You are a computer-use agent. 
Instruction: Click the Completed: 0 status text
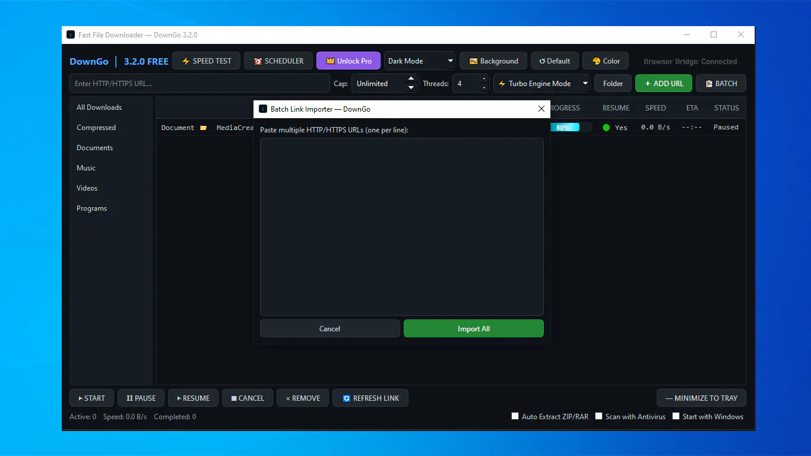tap(175, 417)
